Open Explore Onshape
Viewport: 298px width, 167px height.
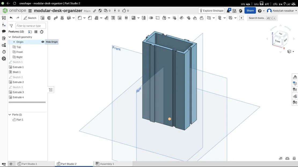212,10
